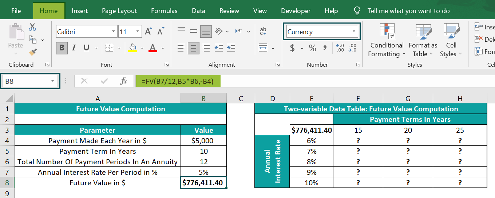
Task: Switch to the View tab
Action: pyautogui.click(x=260, y=11)
